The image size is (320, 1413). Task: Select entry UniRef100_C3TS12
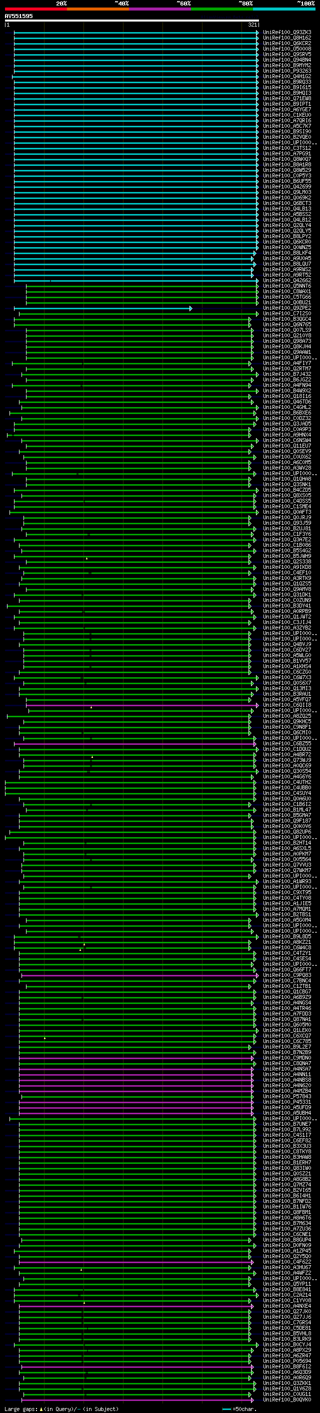pyautogui.click(x=287, y=148)
